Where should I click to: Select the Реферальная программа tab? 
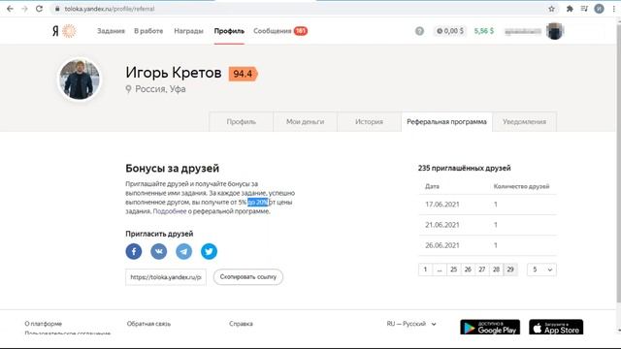point(446,122)
